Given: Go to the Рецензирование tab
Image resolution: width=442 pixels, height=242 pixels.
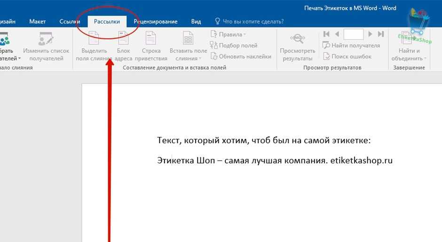Looking at the screenshot, I should (x=155, y=22).
